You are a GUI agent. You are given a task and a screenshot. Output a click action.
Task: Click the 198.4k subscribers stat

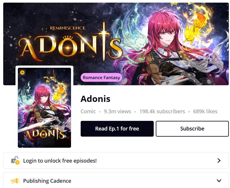coord(162,111)
